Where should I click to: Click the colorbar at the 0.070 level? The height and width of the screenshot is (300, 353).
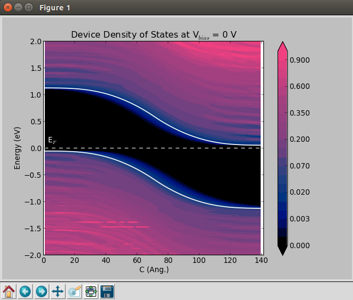(x=283, y=166)
